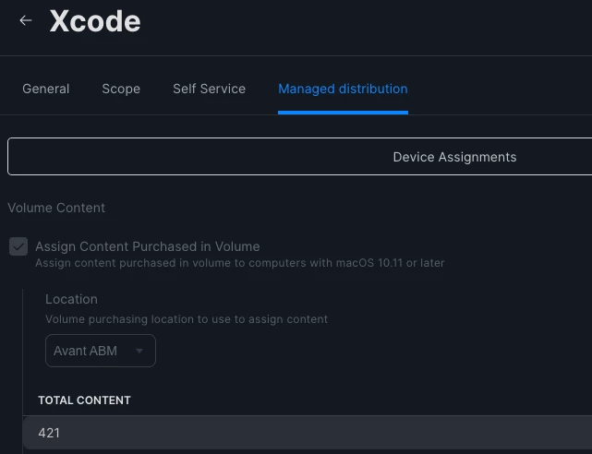Select the row showing 421
Image resolution: width=592 pixels, height=454 pixels.
(308, 433)
